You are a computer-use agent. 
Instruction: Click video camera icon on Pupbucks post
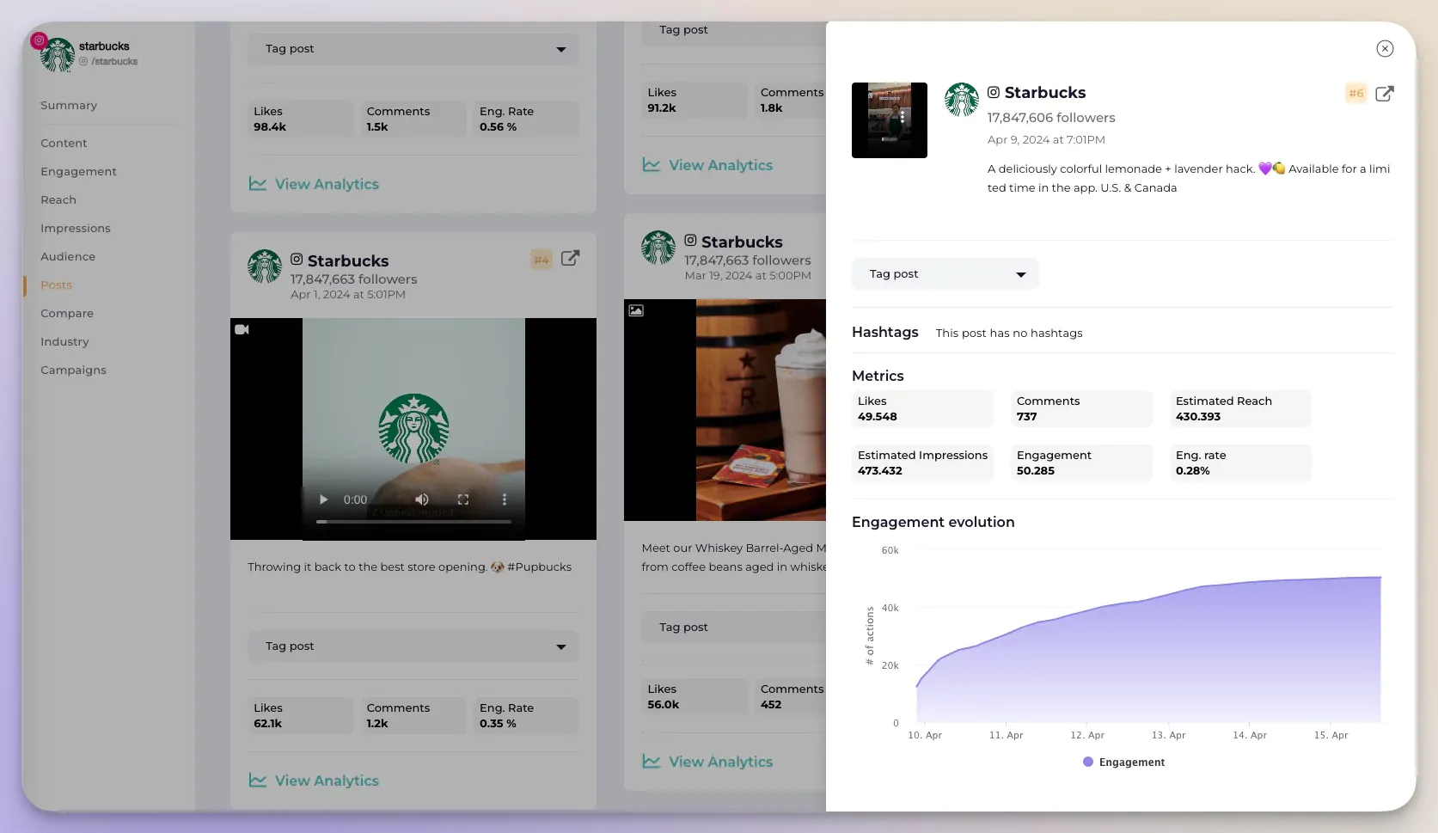click(x=242, y=329)
